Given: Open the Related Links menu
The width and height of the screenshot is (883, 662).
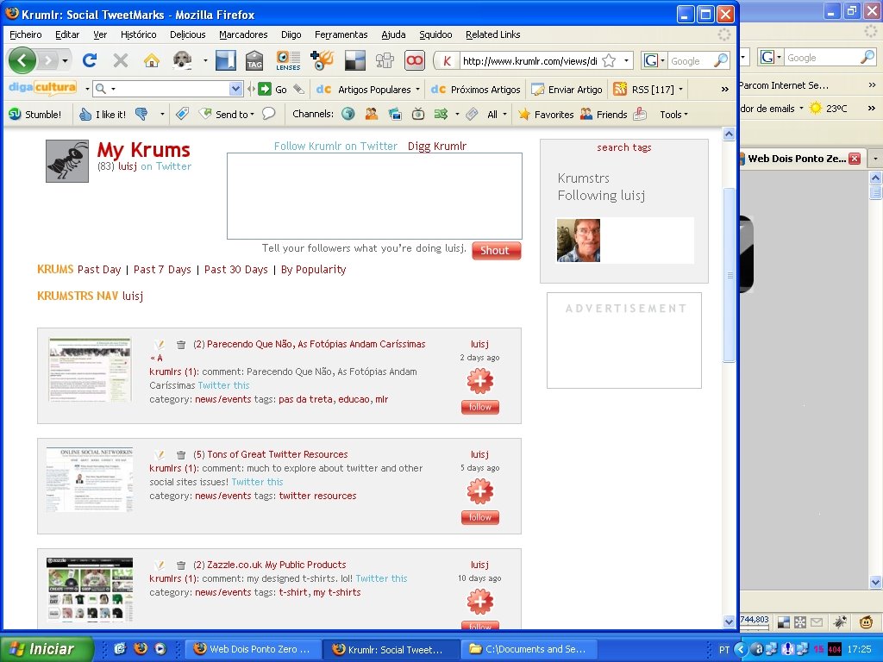Looking at the screenshot, I should tap(492, 34).
